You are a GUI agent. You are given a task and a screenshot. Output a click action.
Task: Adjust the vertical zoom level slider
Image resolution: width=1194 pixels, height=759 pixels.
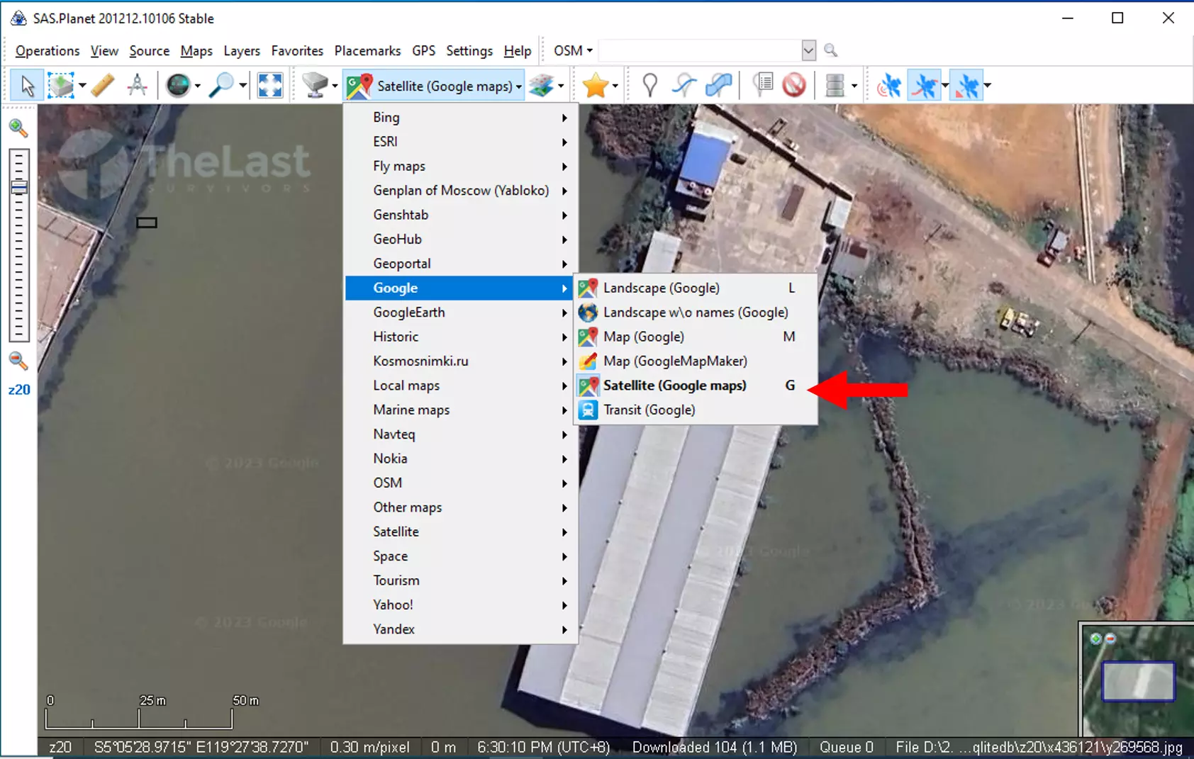pyautogui.click(x=19, y=245)
